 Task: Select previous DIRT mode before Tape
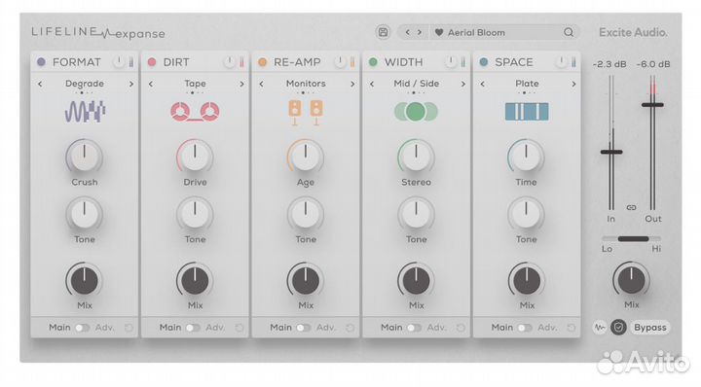point(151,84)
